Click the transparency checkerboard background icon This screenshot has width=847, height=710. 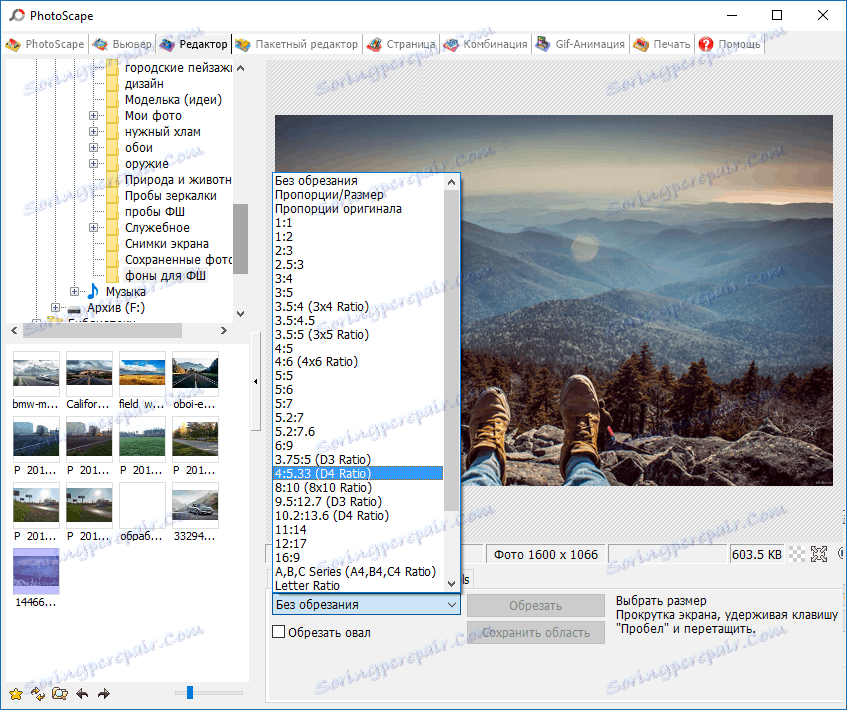coord(799,553)
